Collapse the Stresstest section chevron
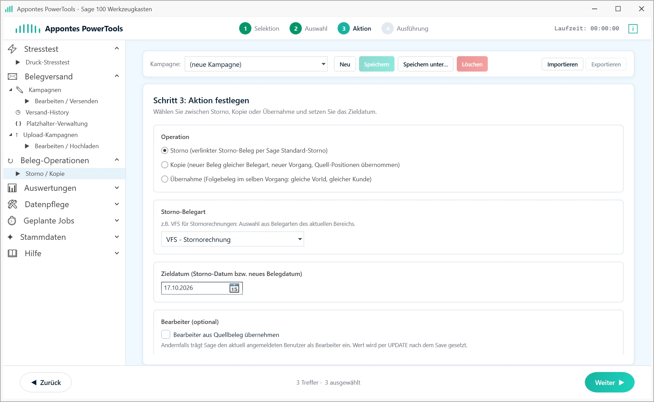Image resolution: width=654 pixels, height=402 pixels. [x=117, y=48]
